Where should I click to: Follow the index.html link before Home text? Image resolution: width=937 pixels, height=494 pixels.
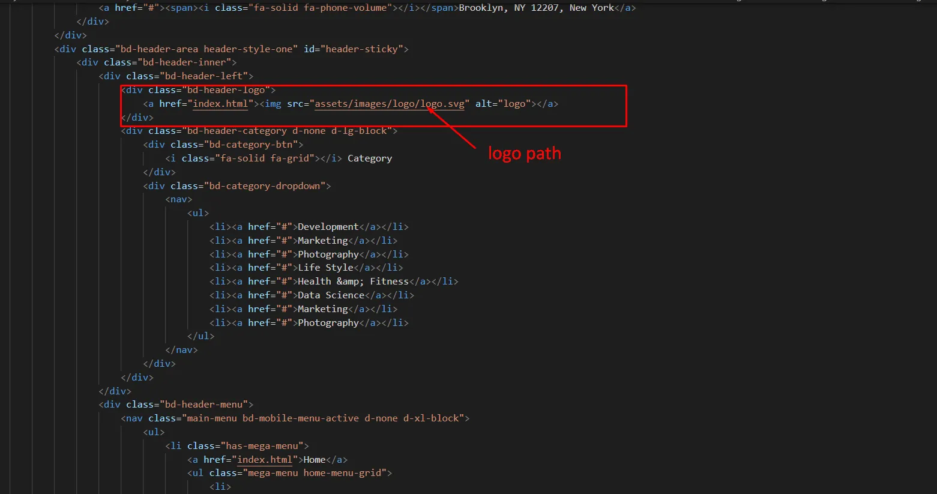(264, 460)
